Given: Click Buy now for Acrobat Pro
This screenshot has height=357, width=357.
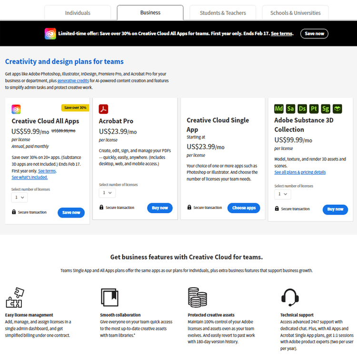Looking at the screenshot, I should tap(160, 208).
